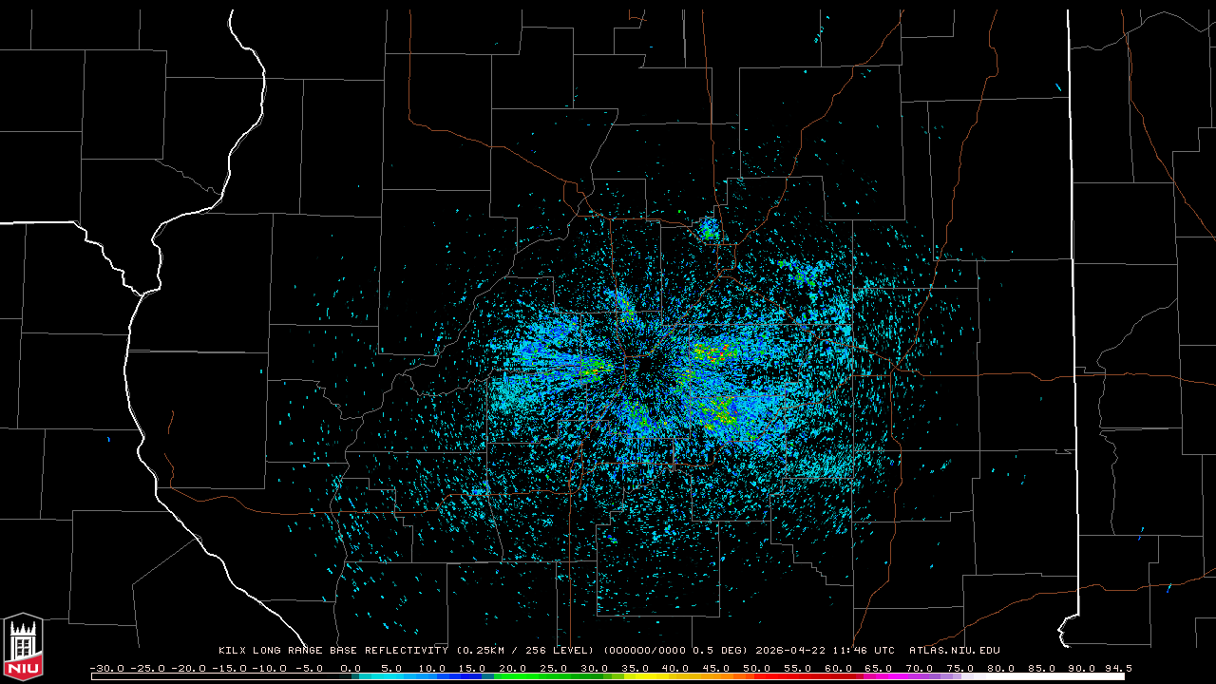The image size is (1216, 684).
Task: Click the 0.0 value on the color scale
Action: click(x=351, y=668)
